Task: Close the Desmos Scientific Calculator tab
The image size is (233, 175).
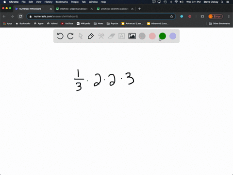Action: [133, 9]
